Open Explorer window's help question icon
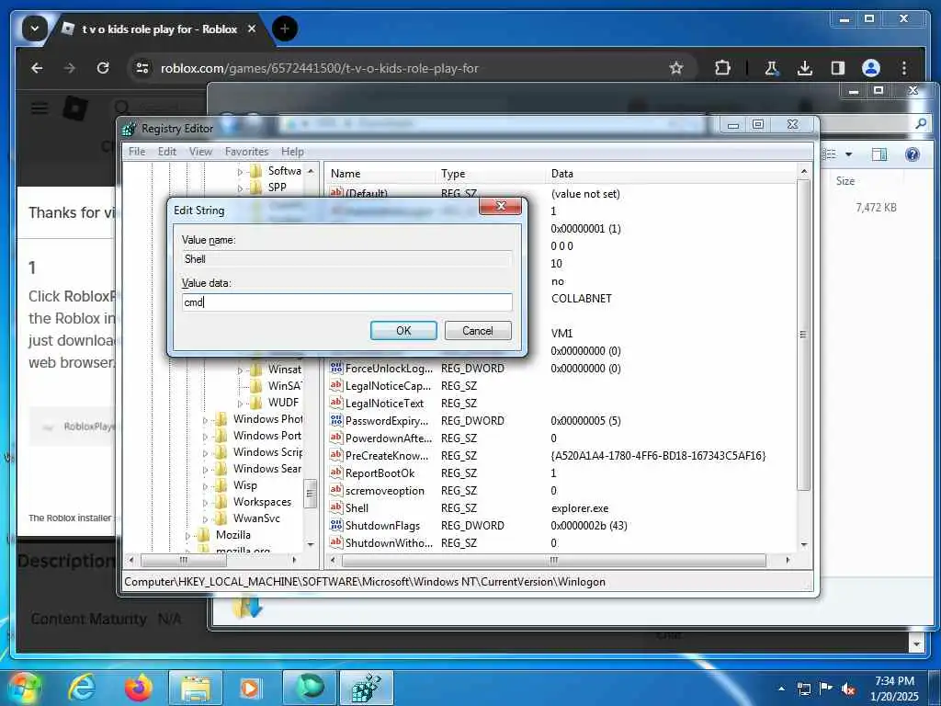941x706 pixels. pyautogui.click(x=913, y=154)
